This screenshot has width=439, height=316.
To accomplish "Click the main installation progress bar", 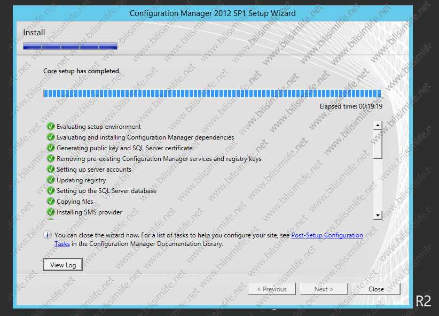I will [x=213, y=94].
